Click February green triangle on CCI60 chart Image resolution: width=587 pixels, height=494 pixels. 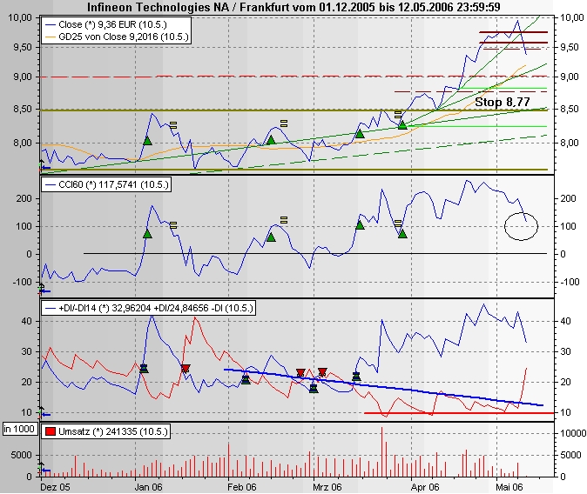click(x=271, y=237)
